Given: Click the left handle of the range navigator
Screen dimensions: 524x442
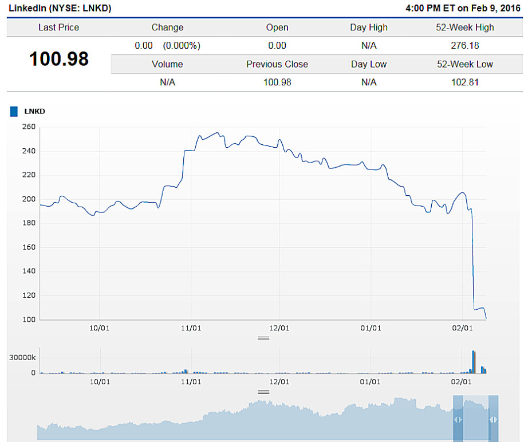Looking at the screenshot, I should coord(458,419).
